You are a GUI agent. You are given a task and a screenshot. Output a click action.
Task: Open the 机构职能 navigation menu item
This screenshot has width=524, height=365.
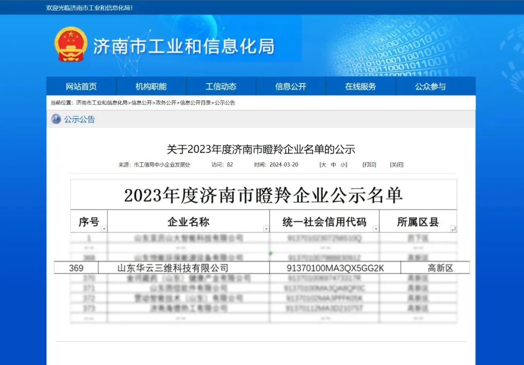[x=151, y=87]
